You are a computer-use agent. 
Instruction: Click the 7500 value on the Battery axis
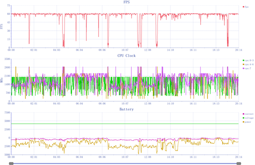tap(8, 112)
